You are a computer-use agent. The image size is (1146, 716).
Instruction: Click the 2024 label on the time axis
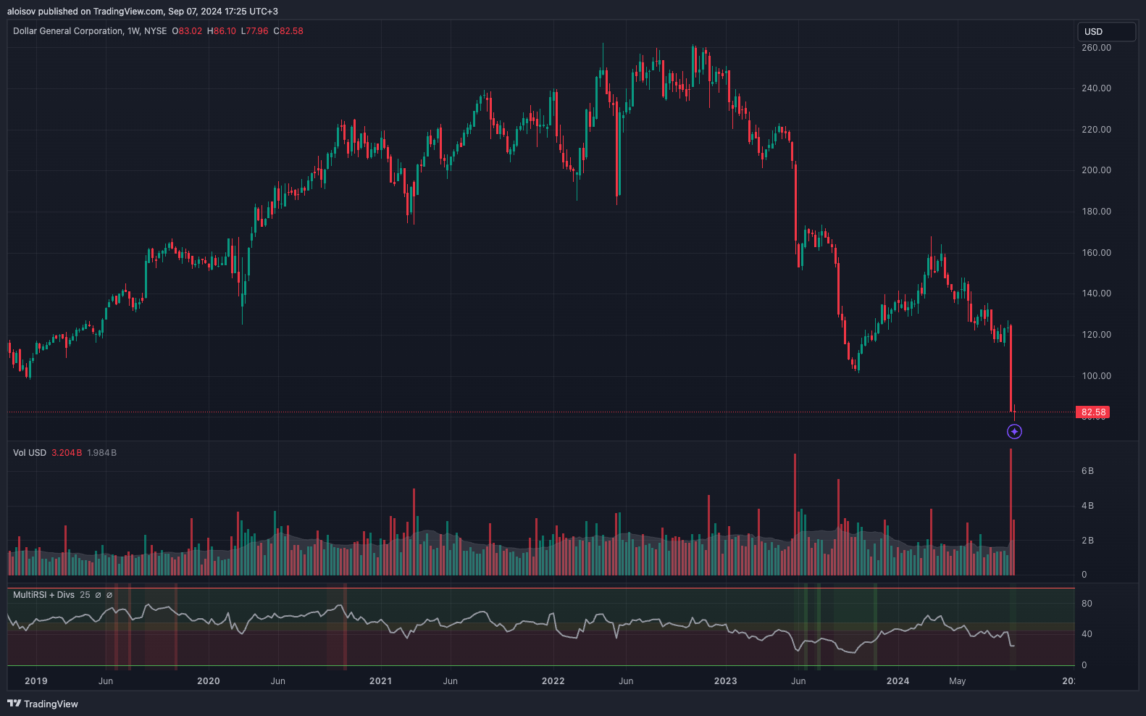(898, 681)
